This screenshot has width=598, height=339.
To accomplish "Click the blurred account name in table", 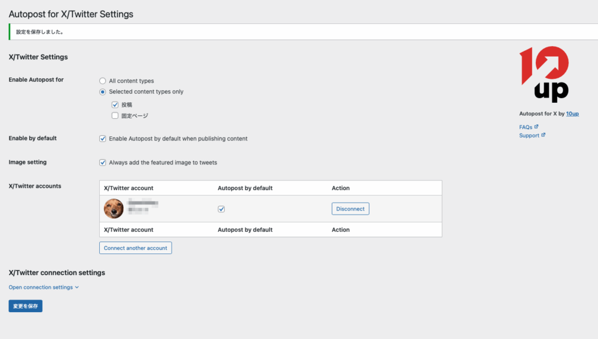I will click(142, 204).
